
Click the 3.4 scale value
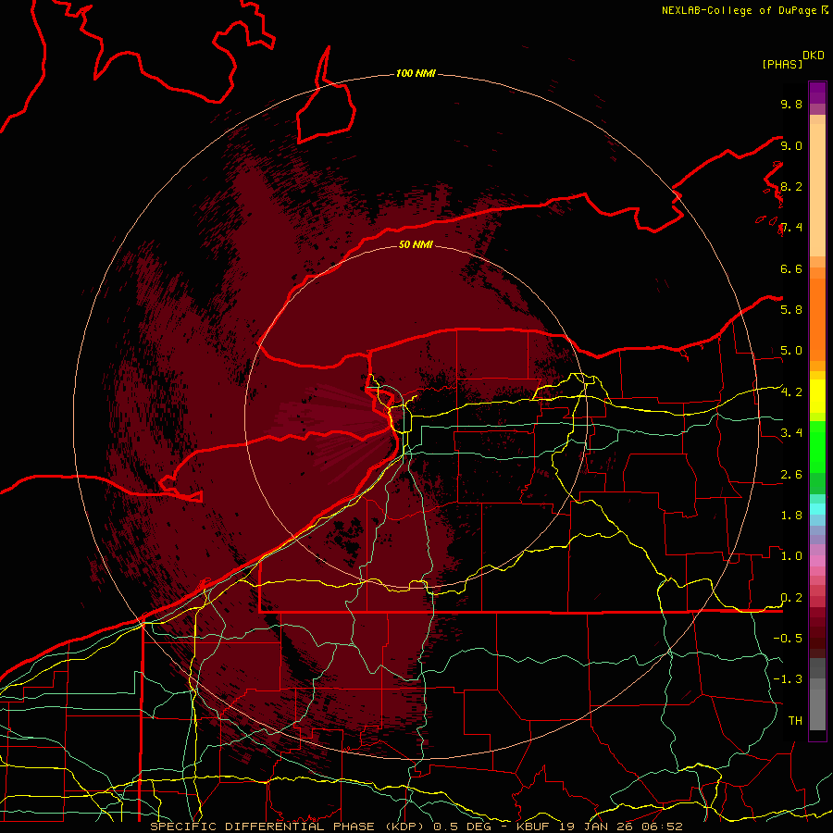791,433
